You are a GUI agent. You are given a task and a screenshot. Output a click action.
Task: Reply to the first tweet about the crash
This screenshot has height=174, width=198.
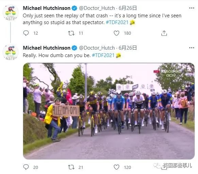tap(26, 33)
